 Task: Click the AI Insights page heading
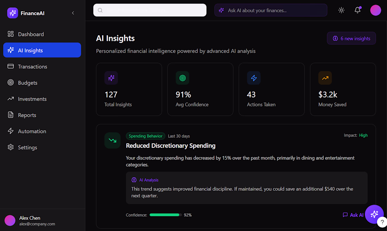[115, 38]
